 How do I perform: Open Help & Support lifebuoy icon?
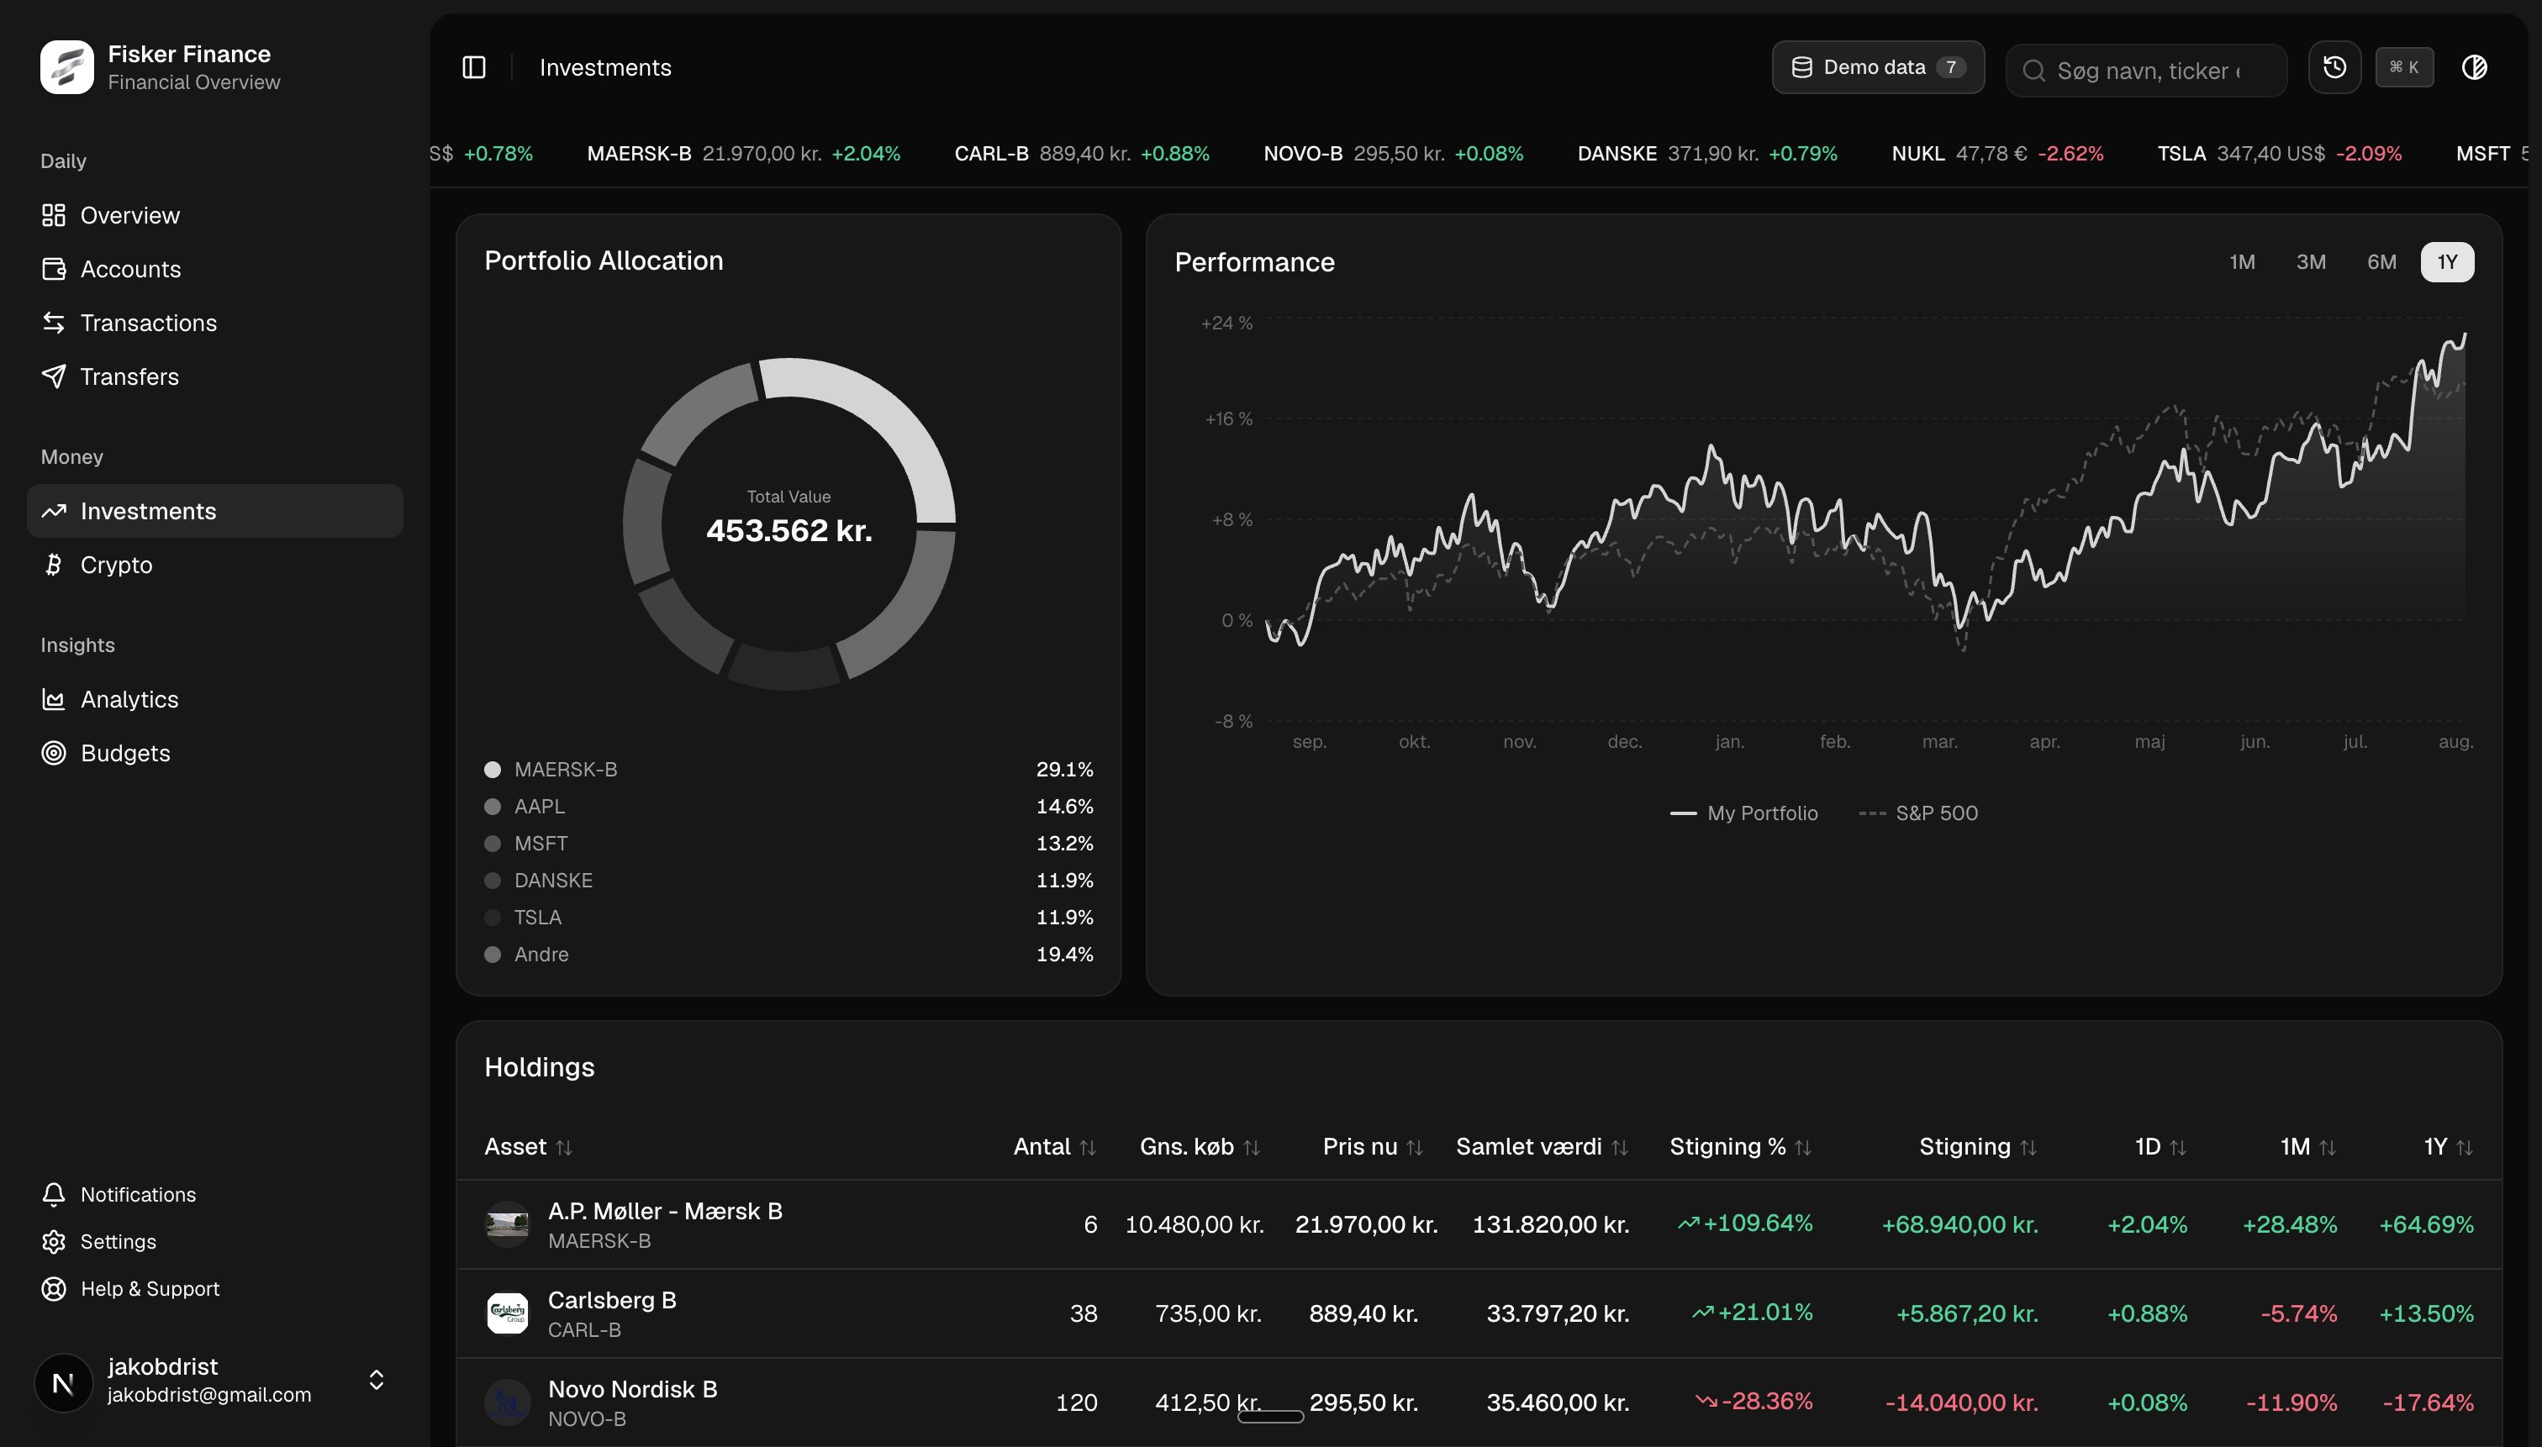point(54,1289)
